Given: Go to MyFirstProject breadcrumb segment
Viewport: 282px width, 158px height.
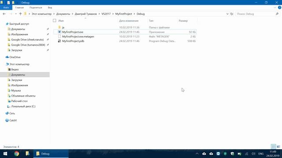Looking at the screenshot, I should click(x=123, y=14).
